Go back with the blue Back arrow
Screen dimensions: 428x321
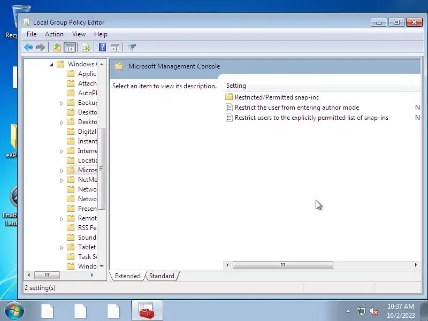click(x=28, y=48)
